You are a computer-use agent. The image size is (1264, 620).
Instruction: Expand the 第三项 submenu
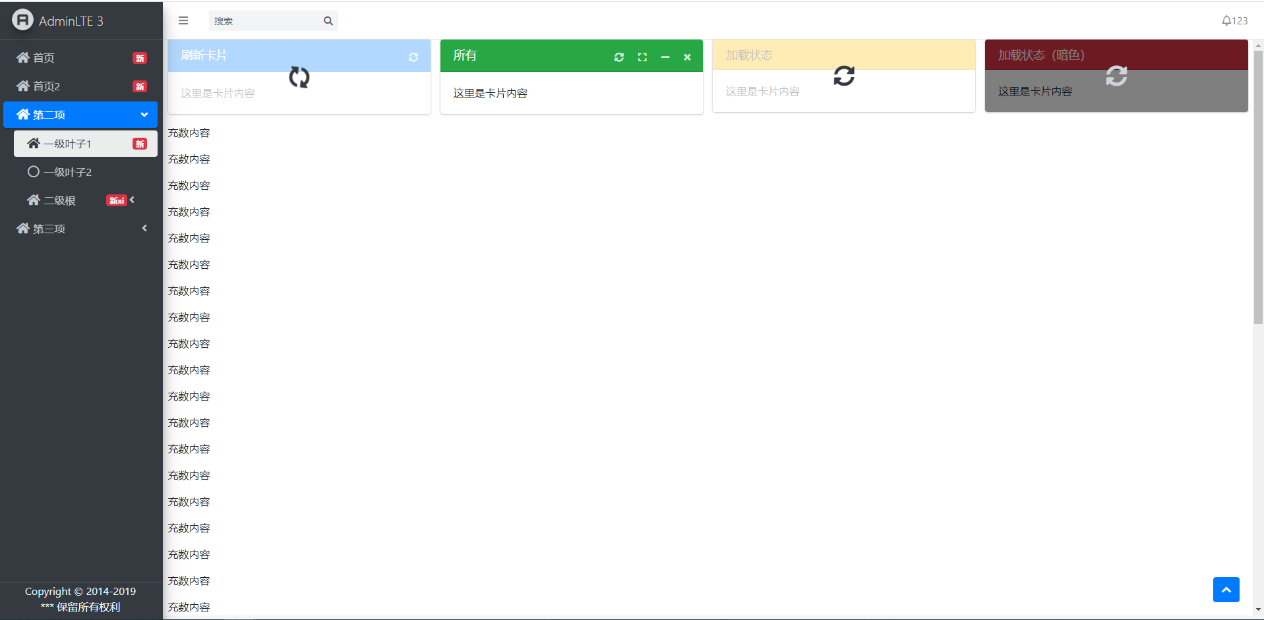[144, 228]
